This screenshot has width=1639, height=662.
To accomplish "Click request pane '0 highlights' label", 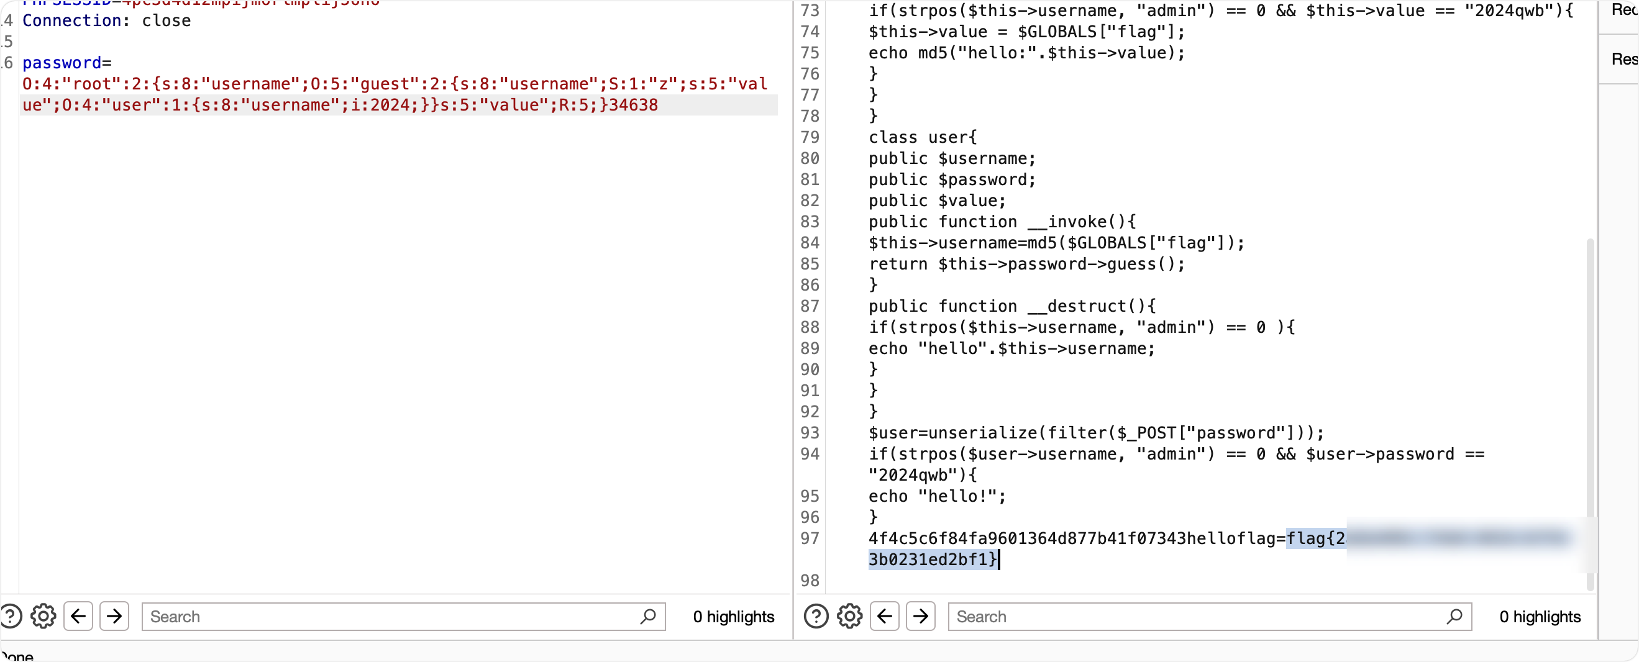I will (x=734, y=617).
